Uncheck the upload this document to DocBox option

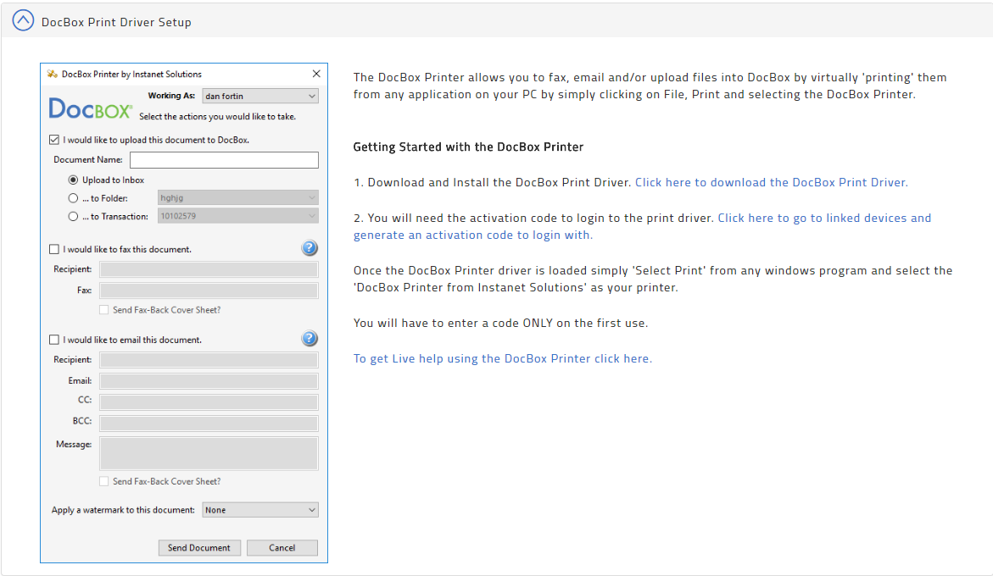click(54, 139)
